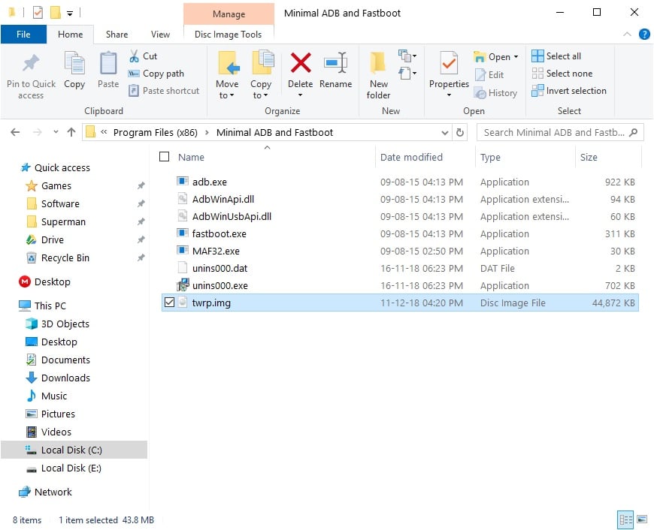Viewport: 654px width, 530px height.
Task: Unpin Superman from Quick access
Action: tap(141, 221)
